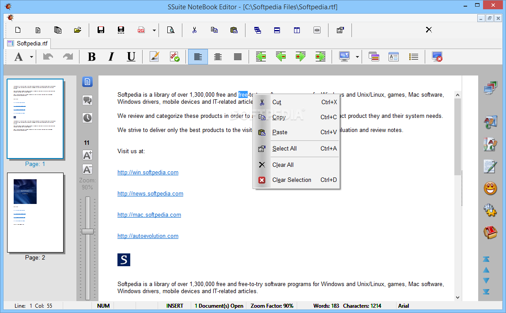Increase font size with A+ button
This screenshot has width=506, height=313.
point(87,155)
